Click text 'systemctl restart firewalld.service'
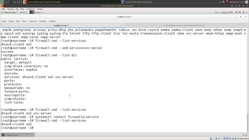This screenshot has width=249, height=140. (x=67, y=117)
